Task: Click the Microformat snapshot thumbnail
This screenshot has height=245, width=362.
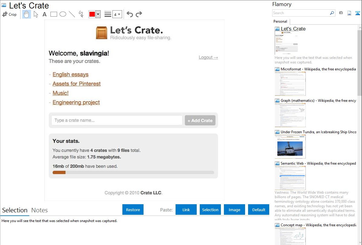Action: [x=290, y=84]
